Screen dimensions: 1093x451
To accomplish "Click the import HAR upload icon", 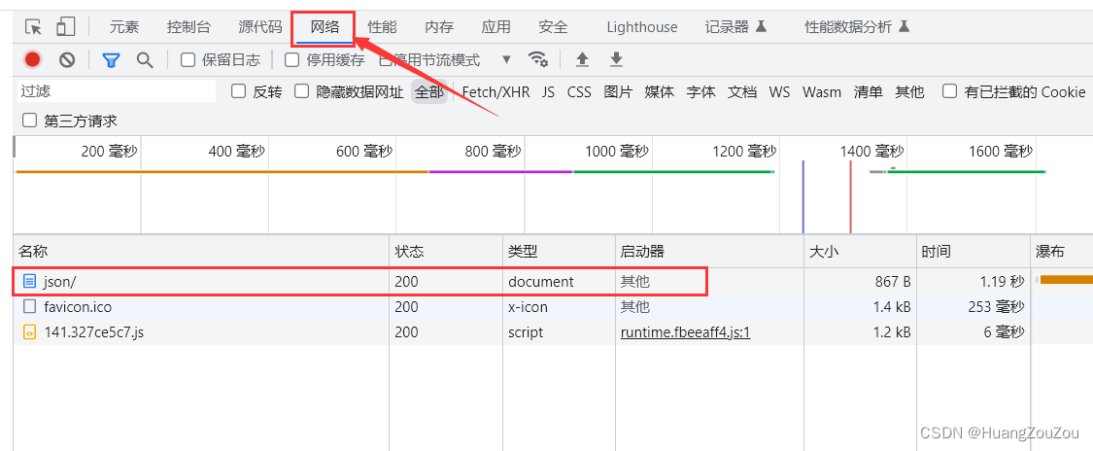I will [583, 59].
